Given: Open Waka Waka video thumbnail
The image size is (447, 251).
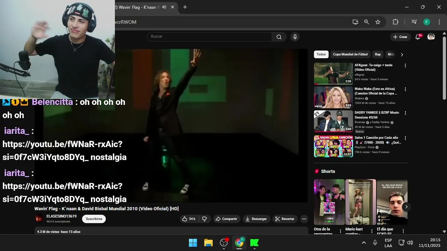Looking at the screenshot, I should point(334,97).
